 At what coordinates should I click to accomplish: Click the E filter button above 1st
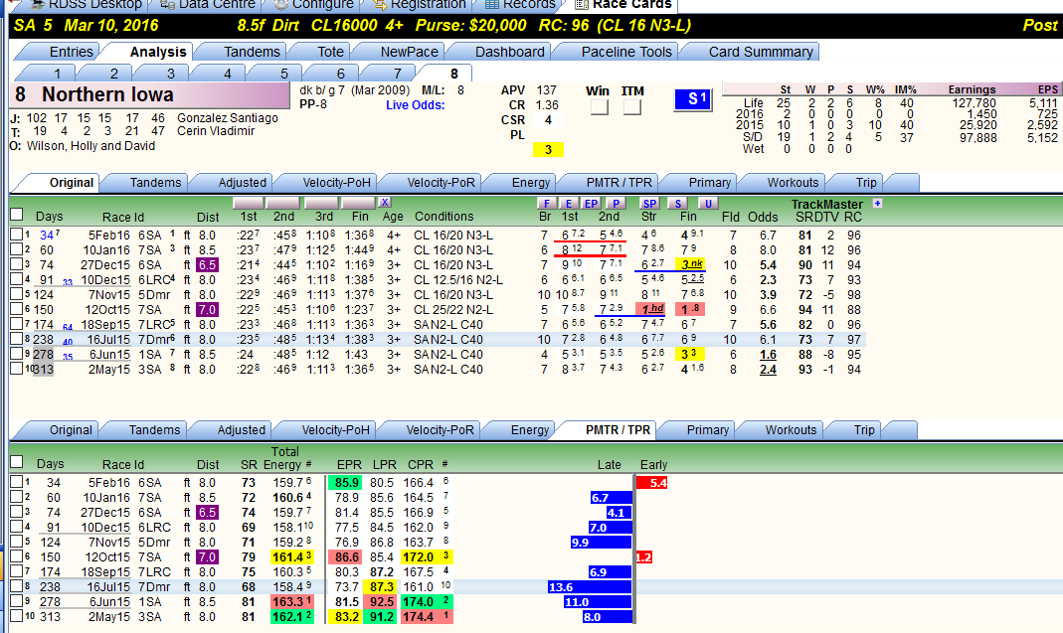(570, 204)
